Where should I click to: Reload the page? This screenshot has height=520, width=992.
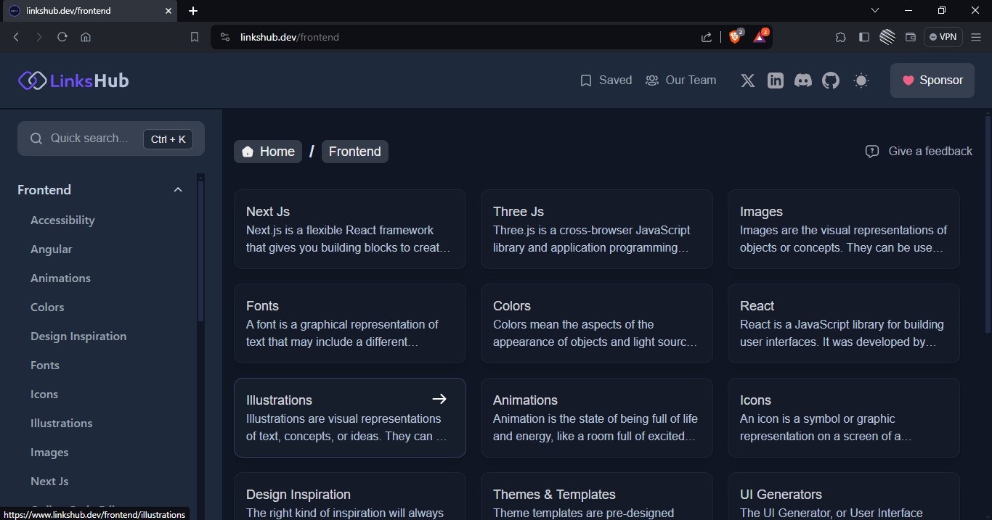point(62,37)
